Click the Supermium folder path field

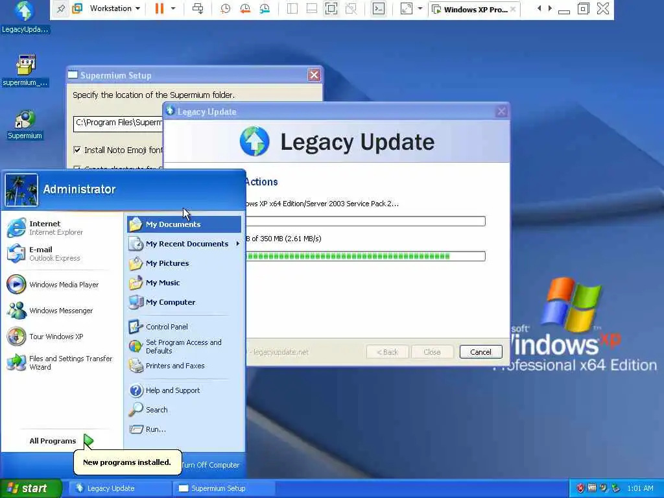coord(118,124)
